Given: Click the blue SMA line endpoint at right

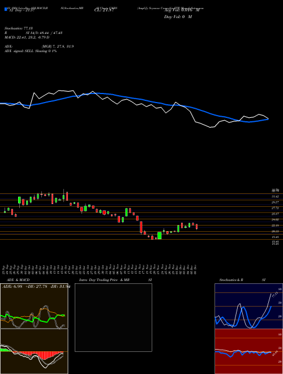Looking at the screenshot, I should pos(268,119).
